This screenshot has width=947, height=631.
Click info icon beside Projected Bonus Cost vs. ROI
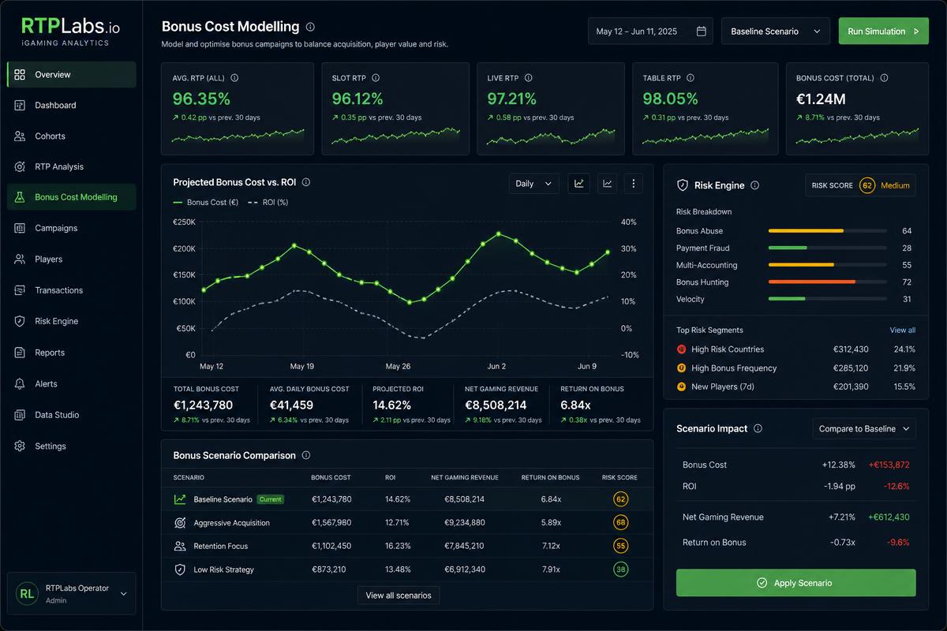pyautogui.click(x=306, y=182)
